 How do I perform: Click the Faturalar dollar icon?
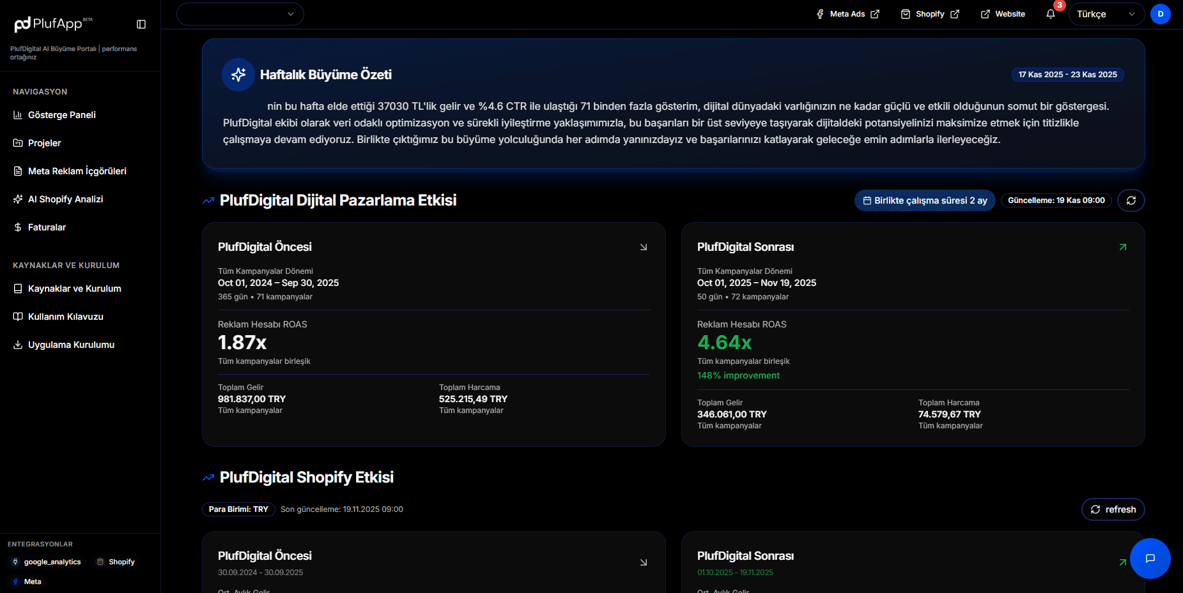click(18, 227)
